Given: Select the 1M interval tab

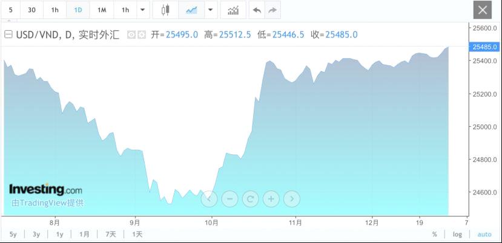Looking at the screenshot, I should point(102,10).
